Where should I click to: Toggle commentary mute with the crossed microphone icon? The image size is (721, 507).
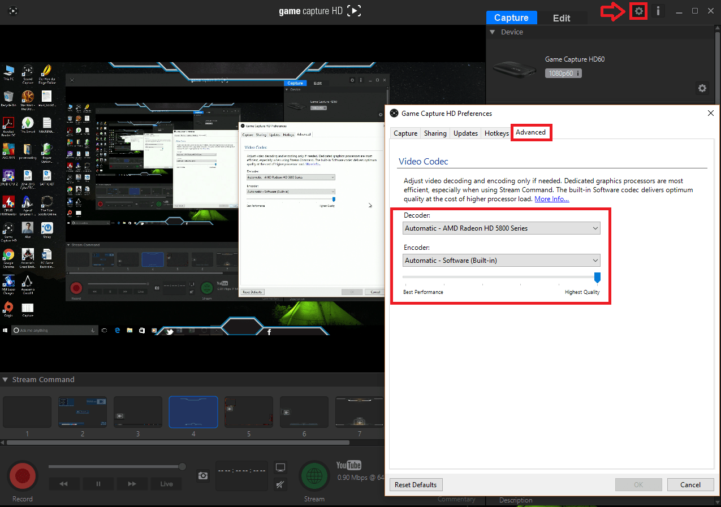pos(280,485)
